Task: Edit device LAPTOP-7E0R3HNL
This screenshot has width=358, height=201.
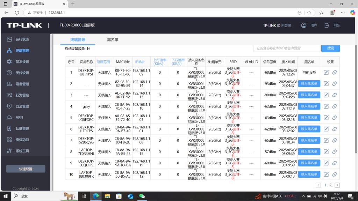Action: pyautogui.click(x=326, y=151)
